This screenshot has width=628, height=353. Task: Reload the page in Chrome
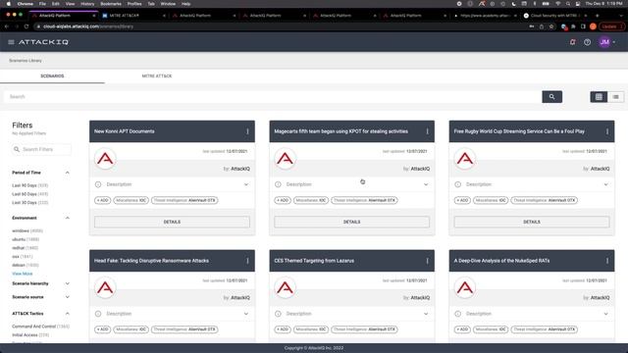click(26, 26)
